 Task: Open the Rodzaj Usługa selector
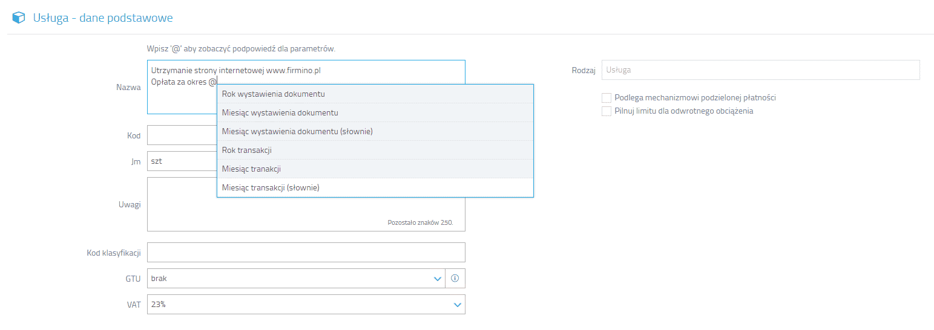click(760, 70)
